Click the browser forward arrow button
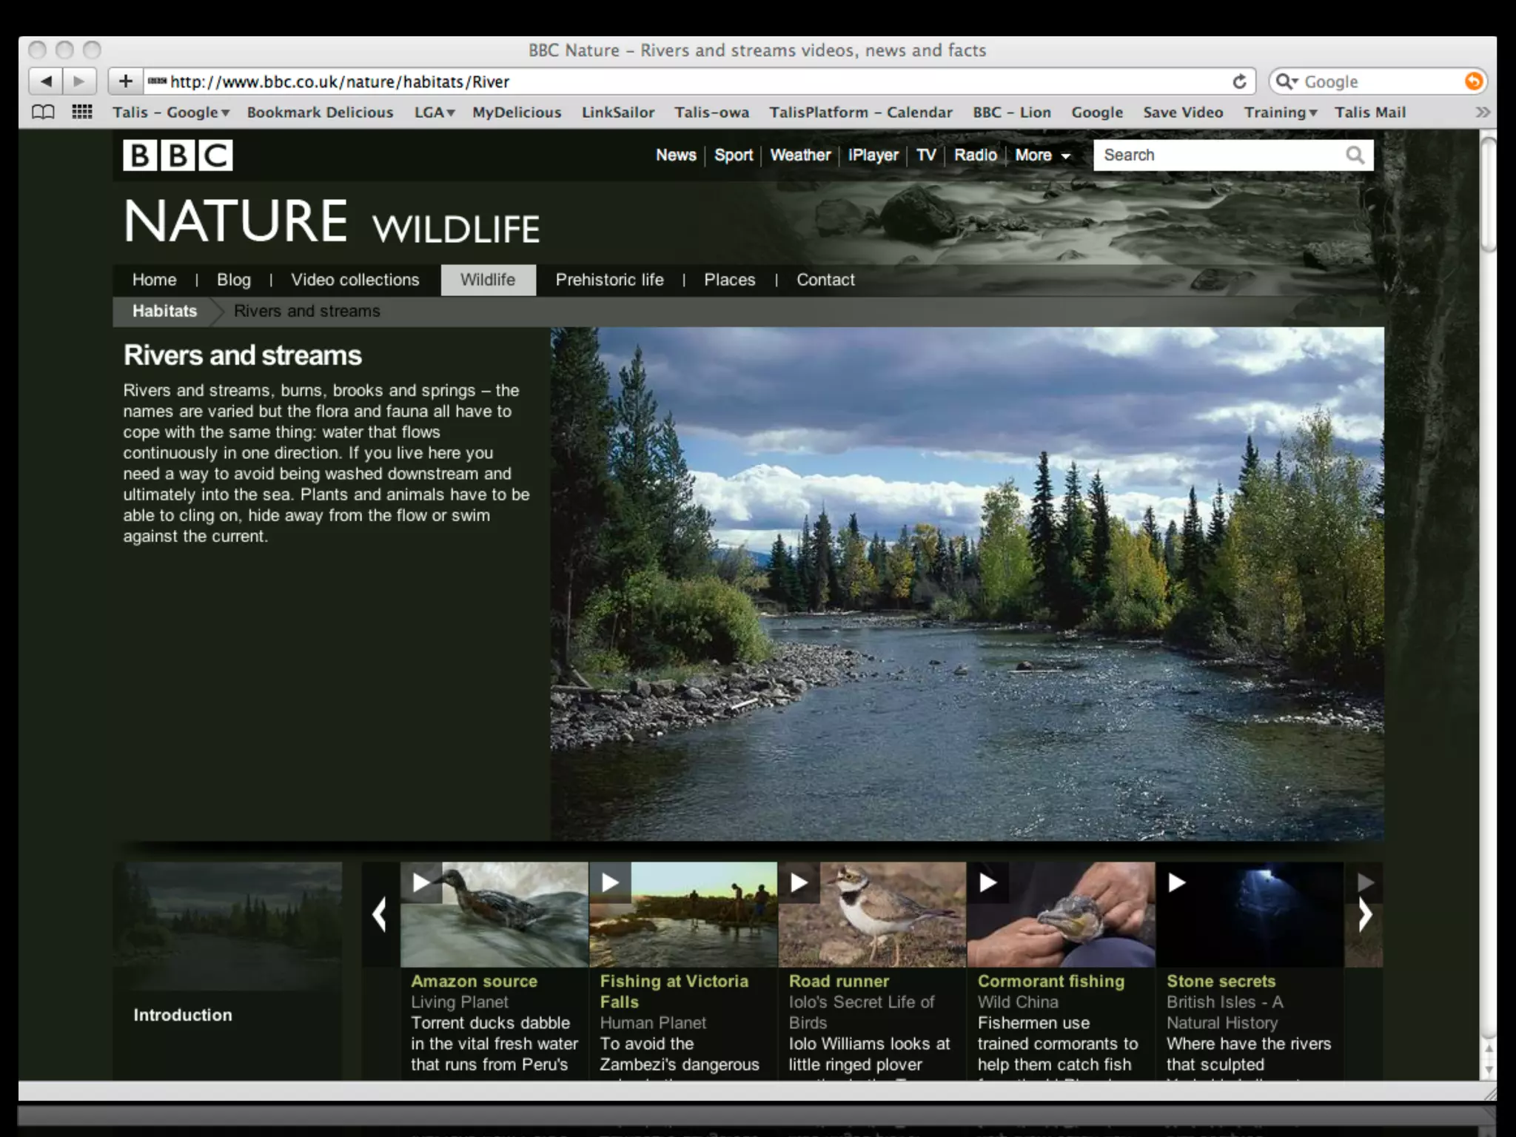This screenshot has width=1516, height=1137. click(x=79, y=81)
